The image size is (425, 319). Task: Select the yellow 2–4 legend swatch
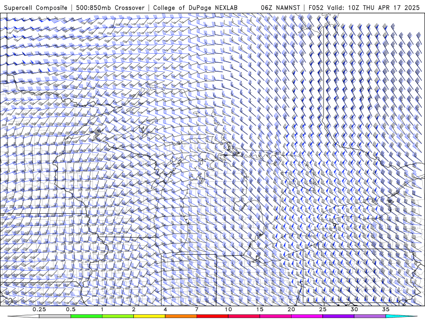[149, 316]
